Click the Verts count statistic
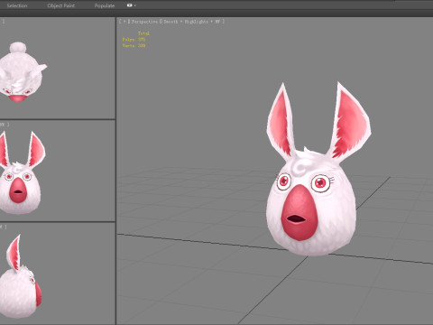Screen dimensions: 433x325 134,46
